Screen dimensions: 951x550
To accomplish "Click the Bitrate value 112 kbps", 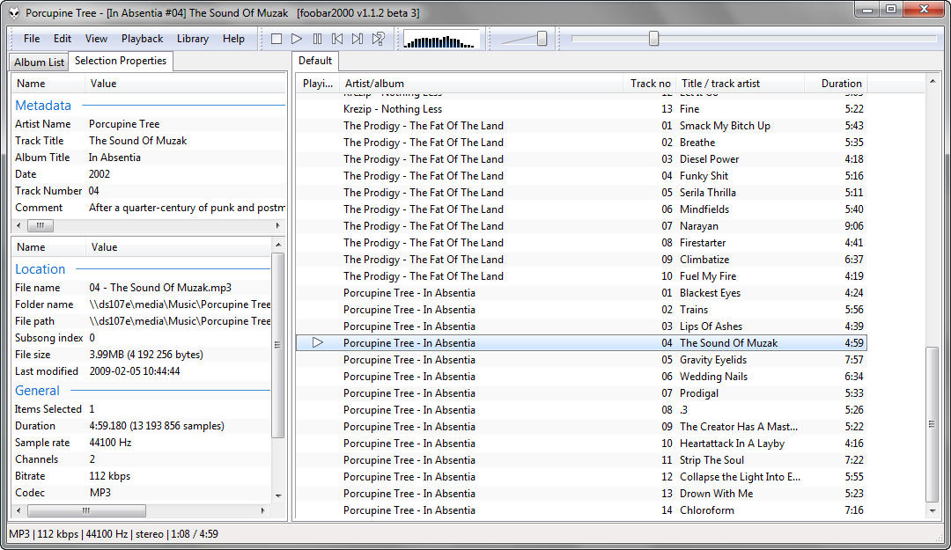I will tap(110, 476).
